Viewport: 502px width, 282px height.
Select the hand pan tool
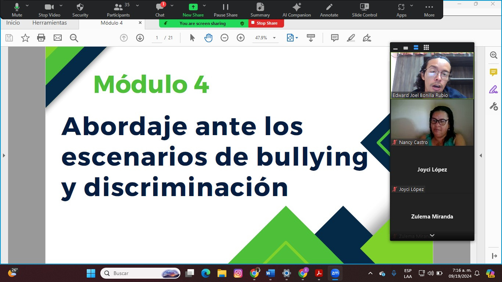(x=208, y=37)
